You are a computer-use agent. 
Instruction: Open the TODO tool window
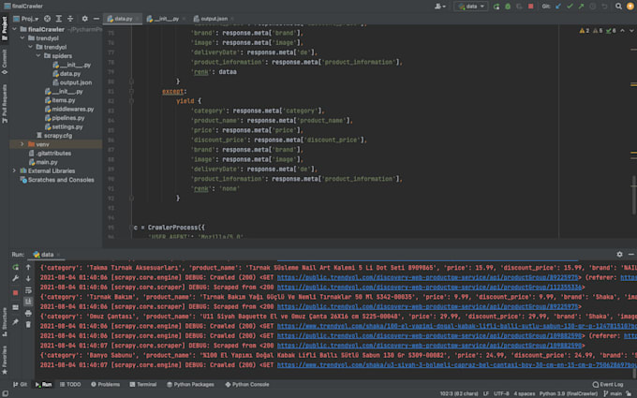click(70, 384)
